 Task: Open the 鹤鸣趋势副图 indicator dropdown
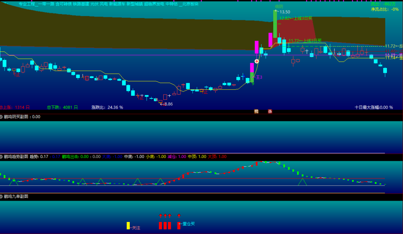[1, 156]
